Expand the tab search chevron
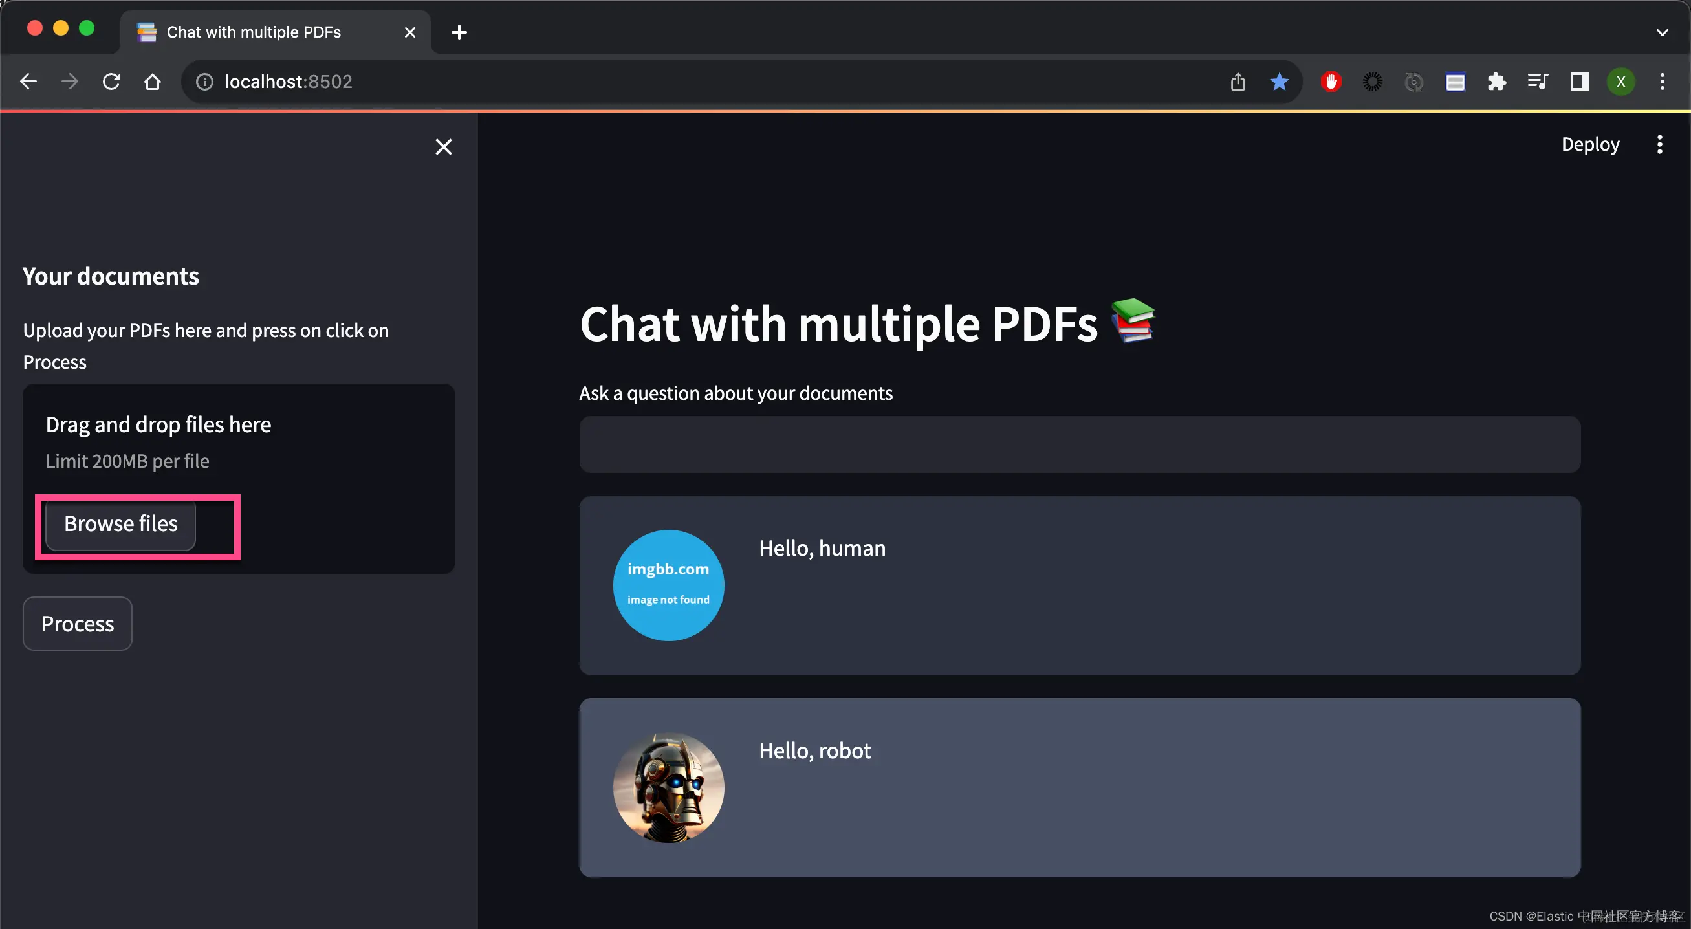This screenshot has height=929, width=1691. click(x=1662, y=32)
